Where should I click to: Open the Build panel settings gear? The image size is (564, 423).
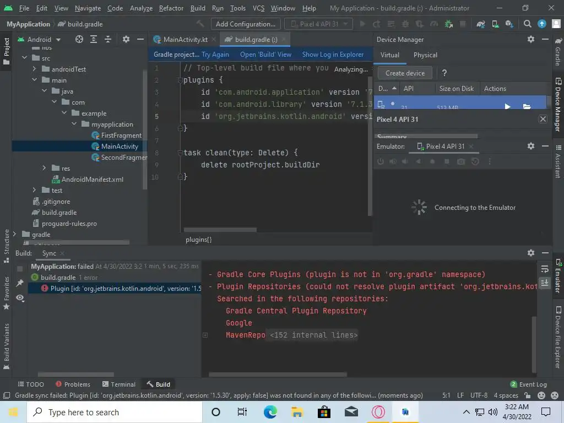tap(531, 253)
